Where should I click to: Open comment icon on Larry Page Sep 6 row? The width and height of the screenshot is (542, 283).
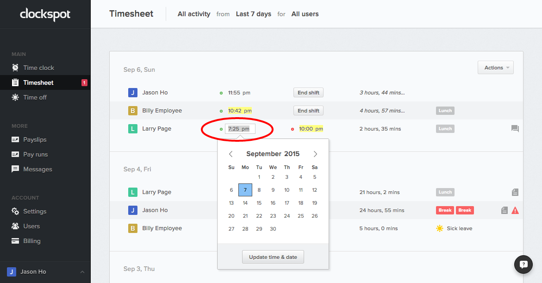pyautogui.click(x=515, y=129)
